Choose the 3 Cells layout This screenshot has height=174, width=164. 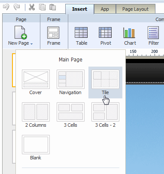coord(70,115)
